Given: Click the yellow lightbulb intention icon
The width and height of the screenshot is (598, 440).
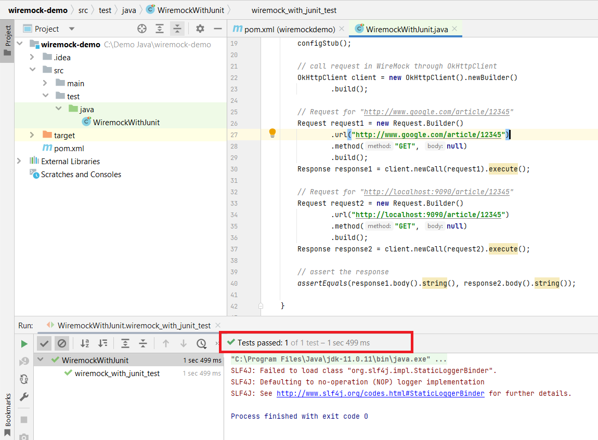Looking at the screenshot, I should [x=272, y=134].
